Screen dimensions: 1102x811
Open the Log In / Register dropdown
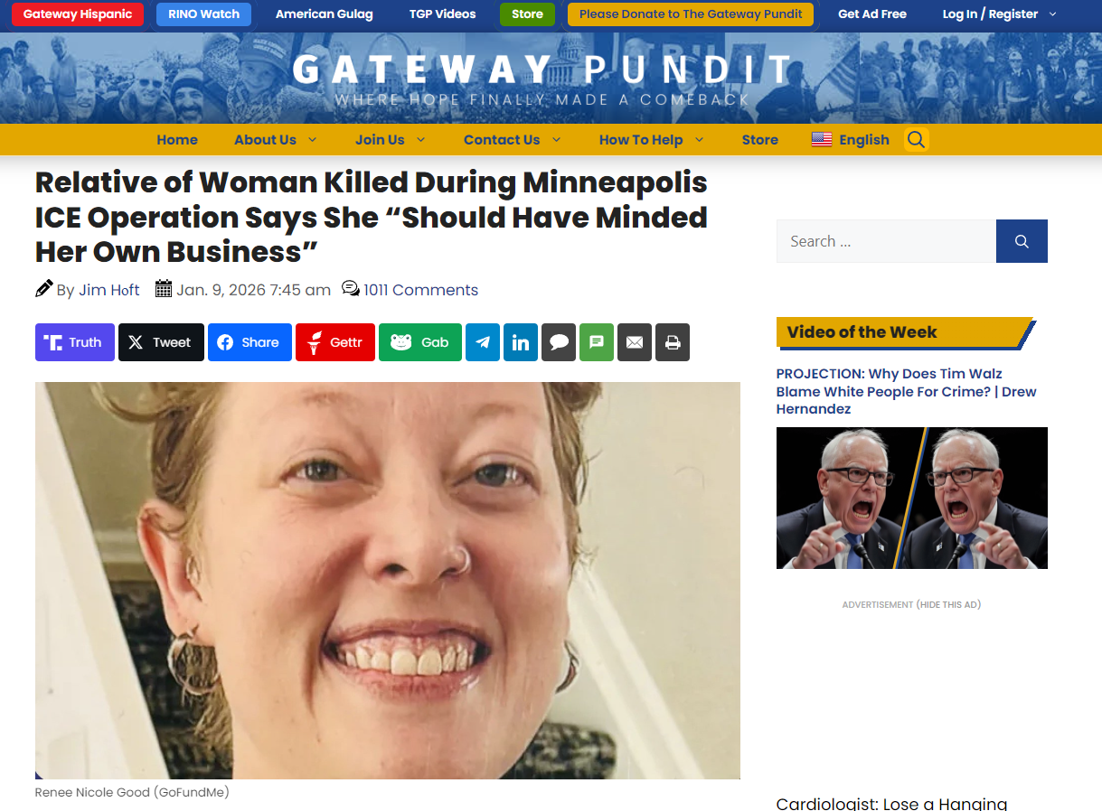(1000, 14)
